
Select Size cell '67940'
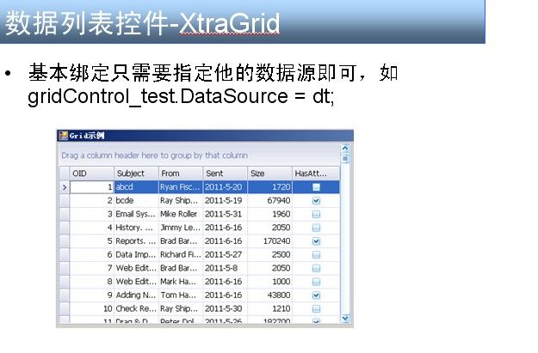tap(269, 201)
